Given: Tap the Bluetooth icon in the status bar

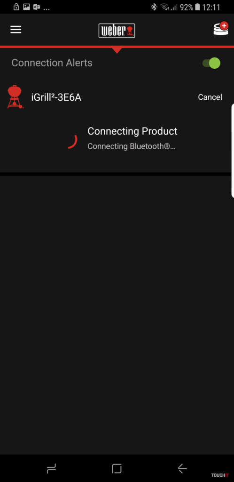Looking at the screenshot, I should (x=154, y=7).
